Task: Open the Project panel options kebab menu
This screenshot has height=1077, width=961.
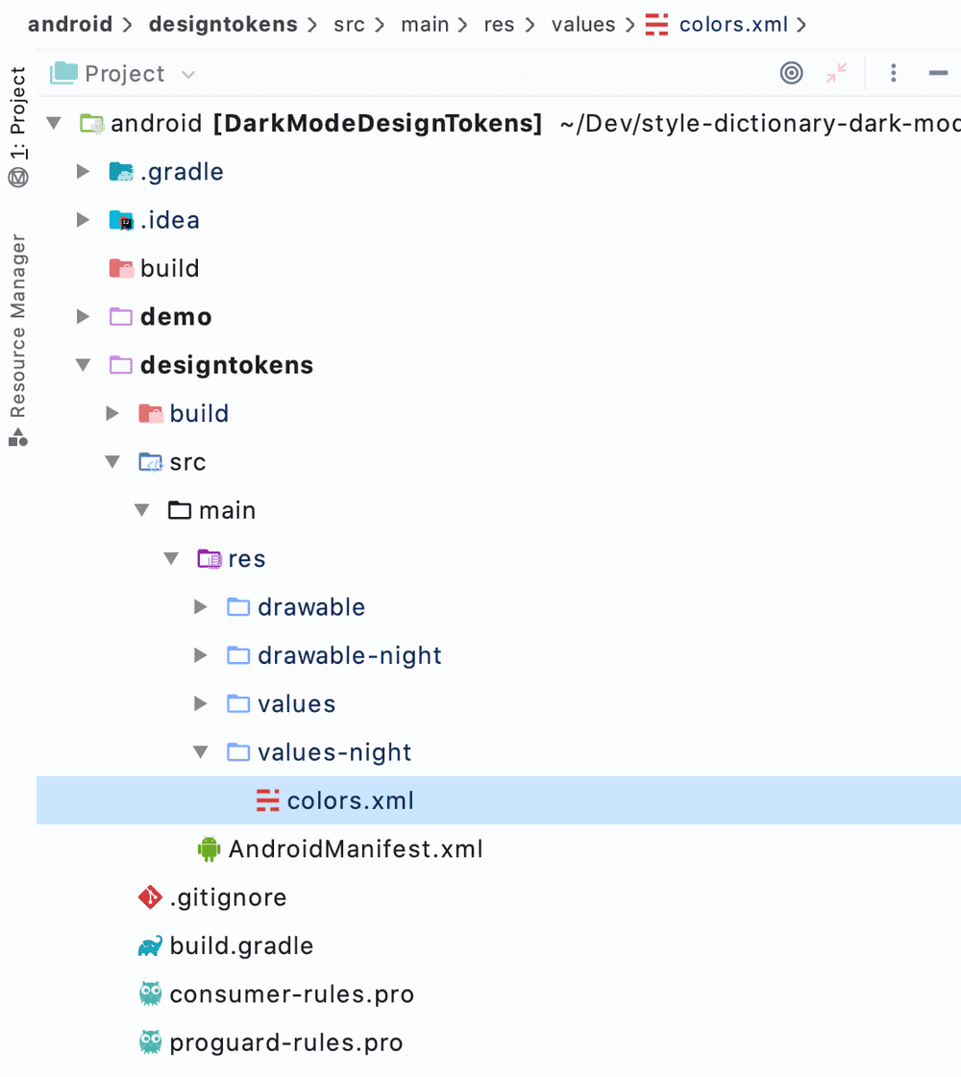Action: [x=893, y=73]
